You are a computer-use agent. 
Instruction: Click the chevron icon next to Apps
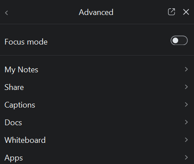186,157
